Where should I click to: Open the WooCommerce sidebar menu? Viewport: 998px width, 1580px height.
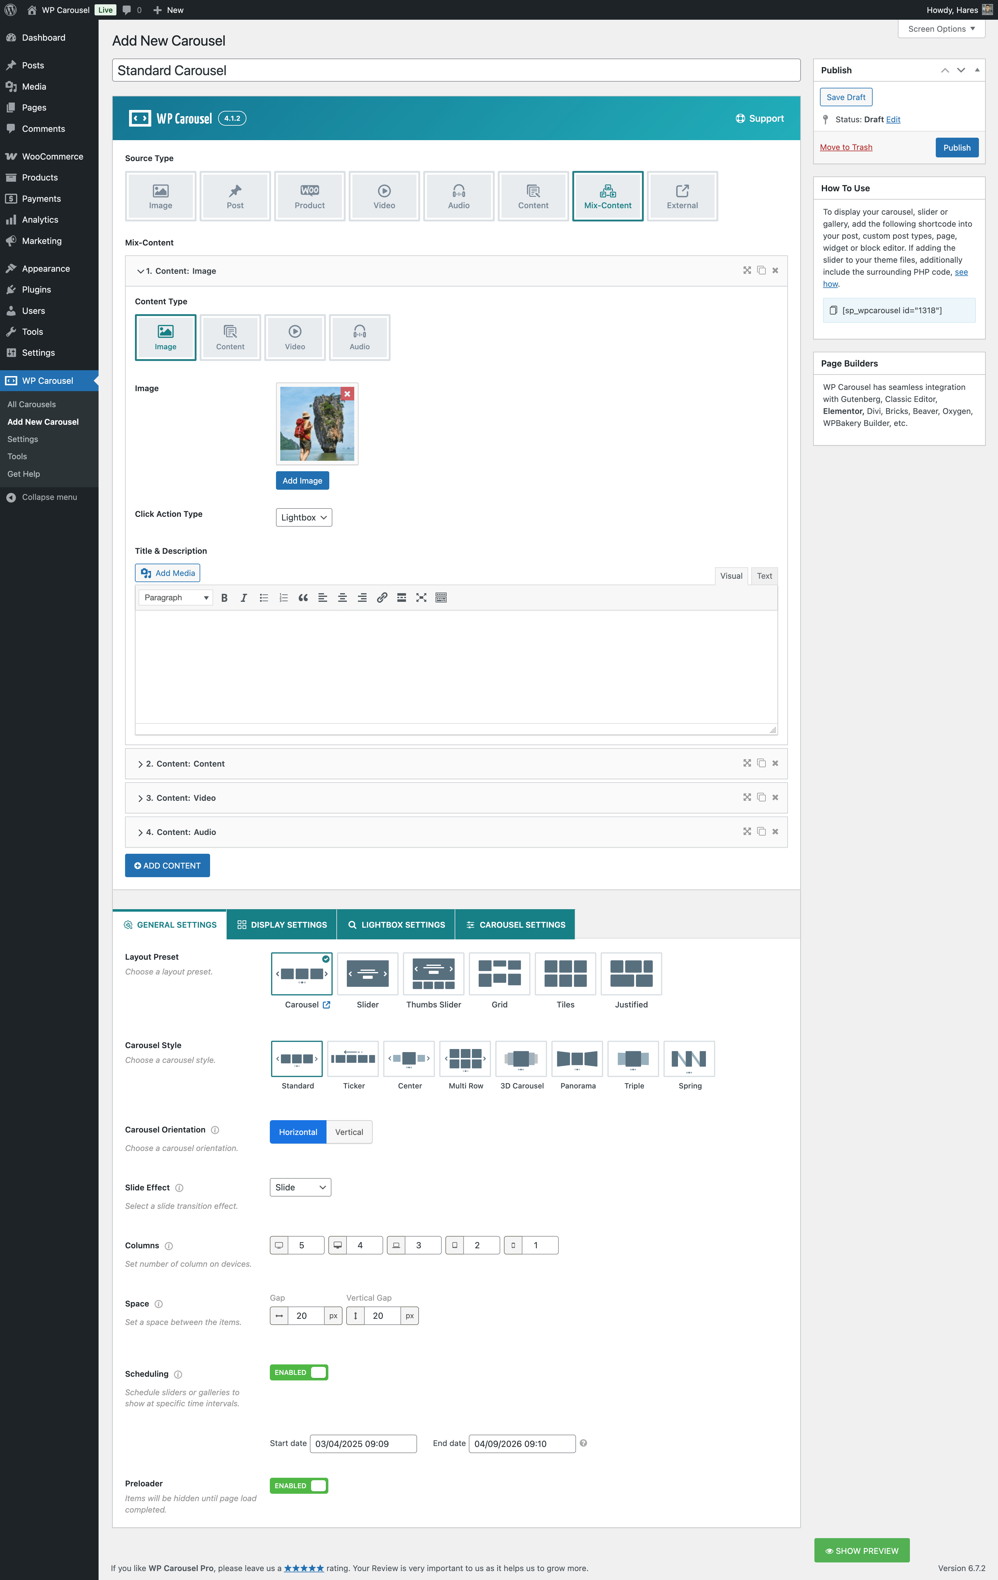click(x=49, y=156)
